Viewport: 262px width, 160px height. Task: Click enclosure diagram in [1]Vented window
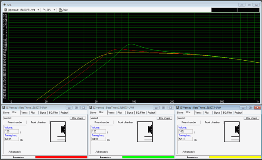pyautogui.click(x=58, y=132)
